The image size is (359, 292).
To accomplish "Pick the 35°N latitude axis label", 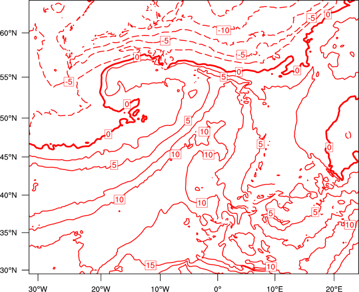I will (9, 233).
